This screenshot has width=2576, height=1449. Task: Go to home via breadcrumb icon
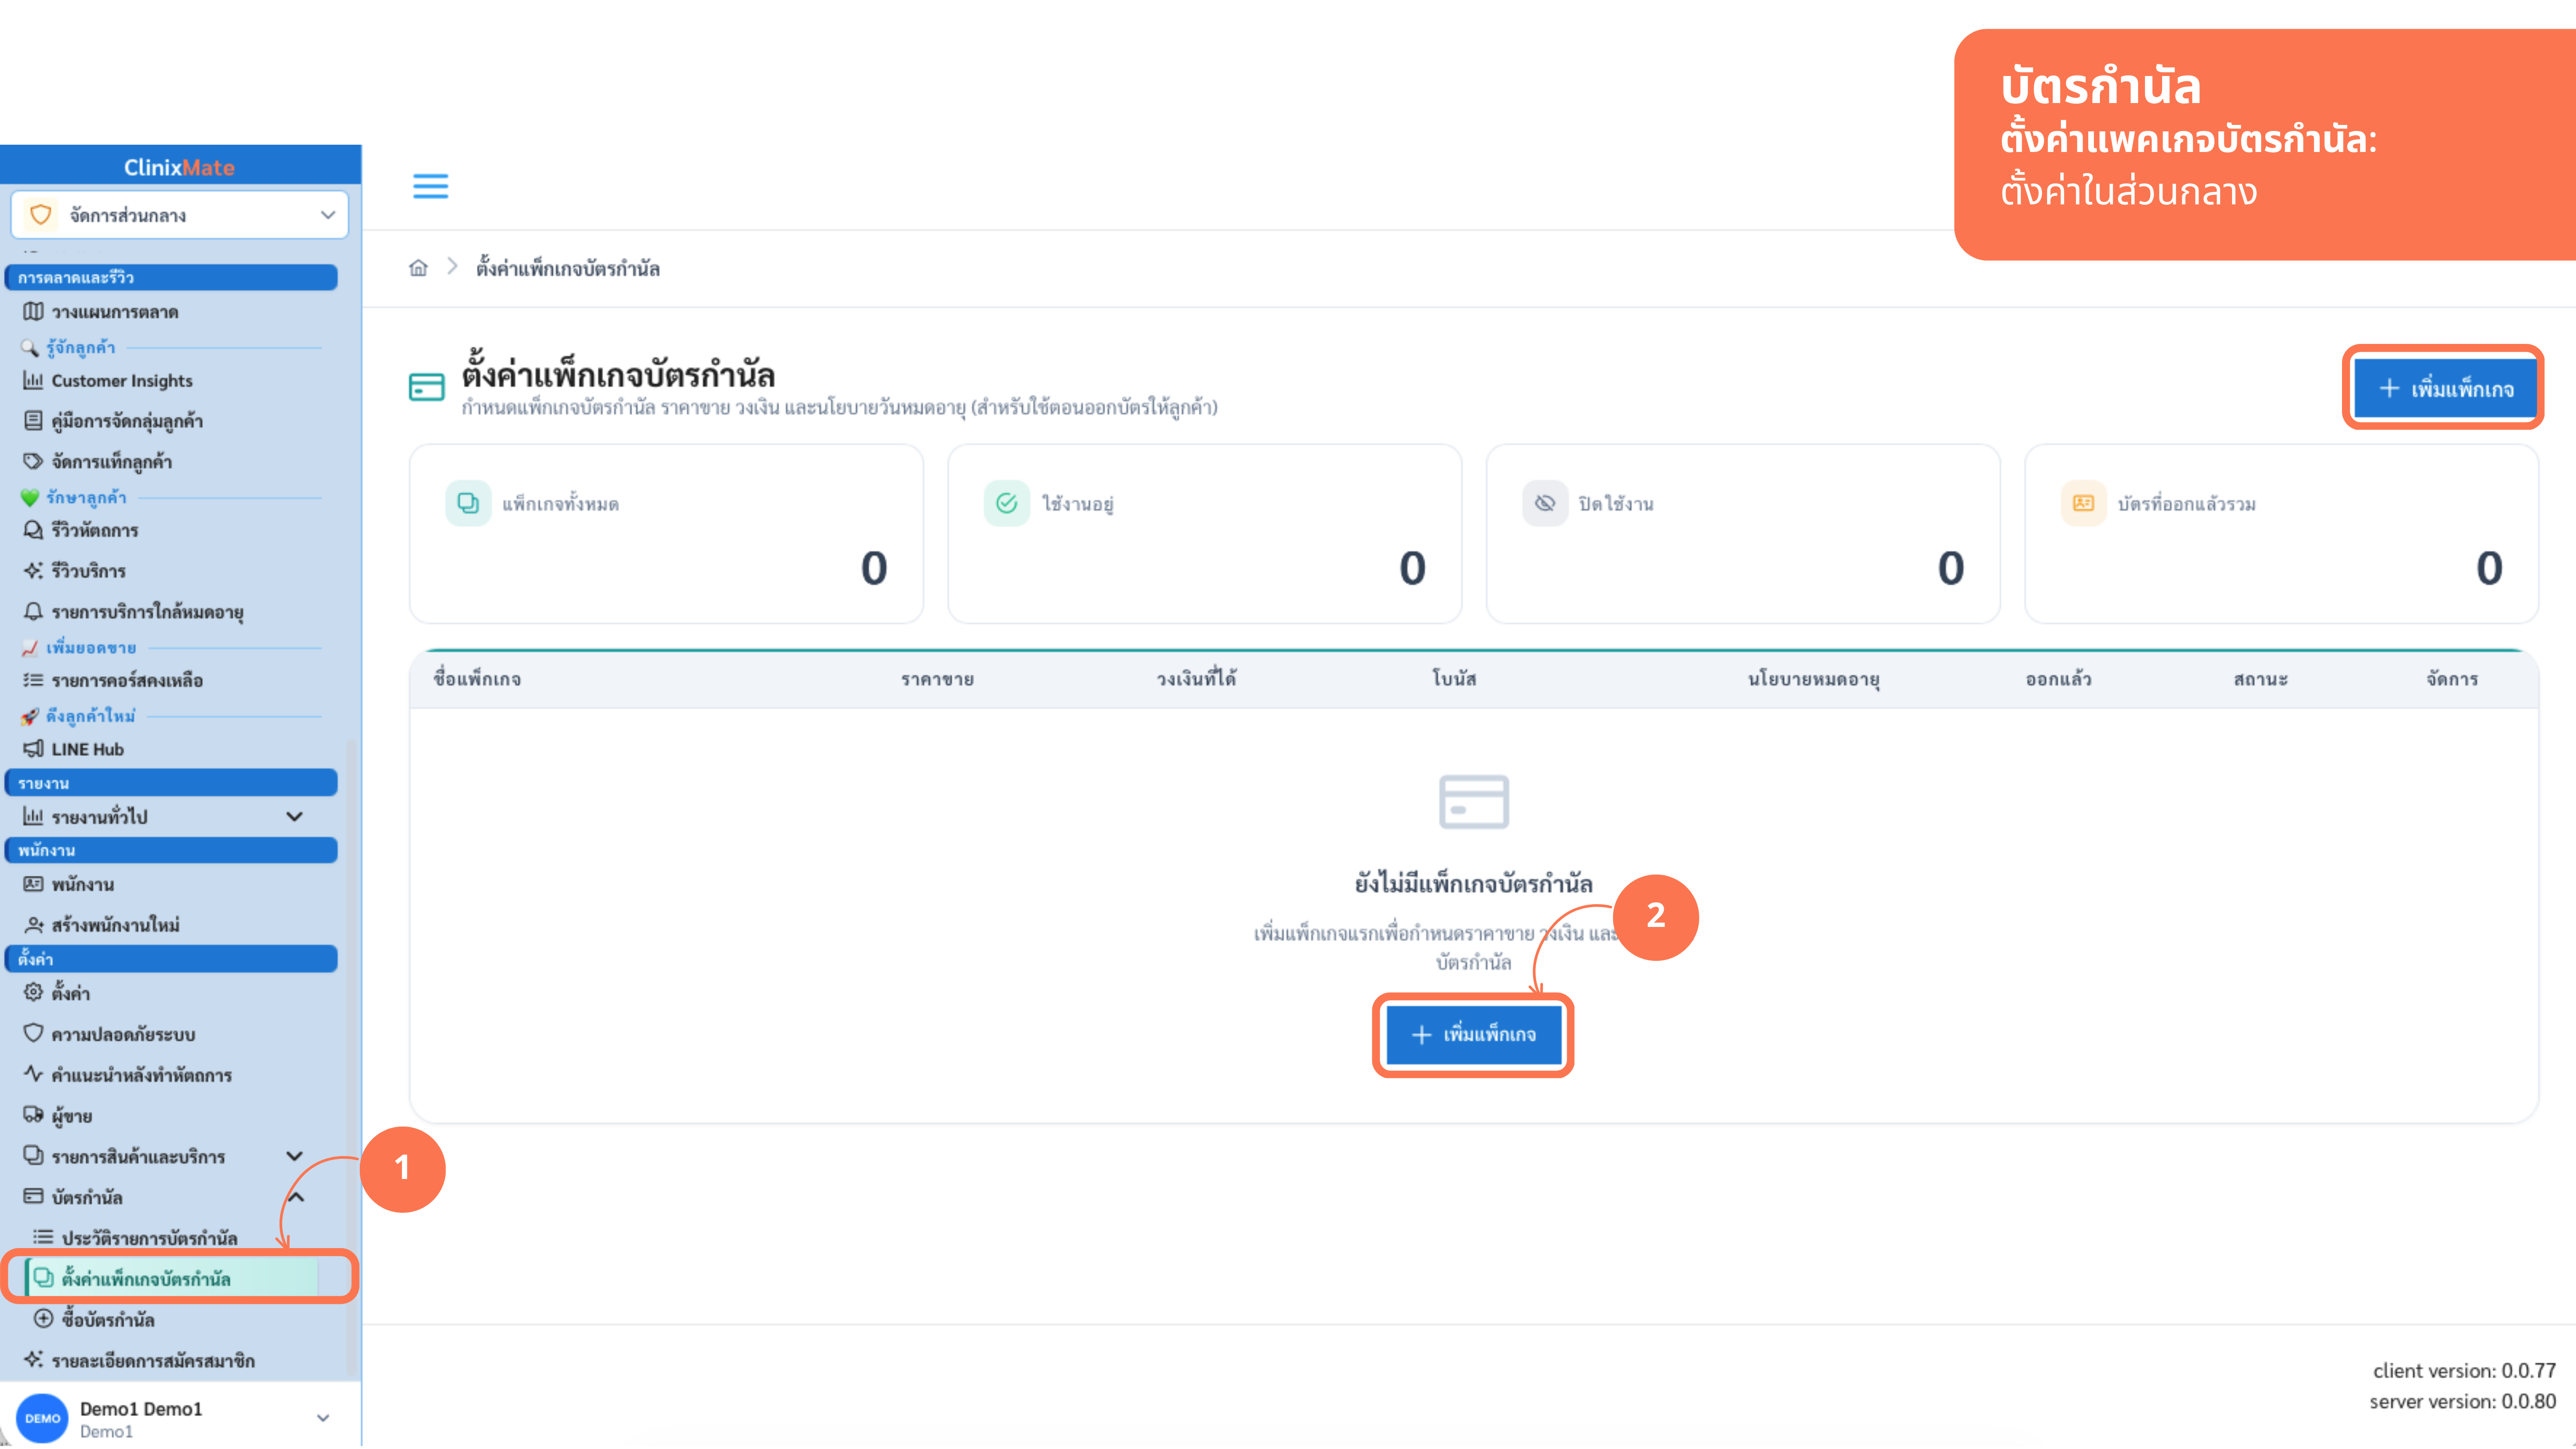click(418, 268)
